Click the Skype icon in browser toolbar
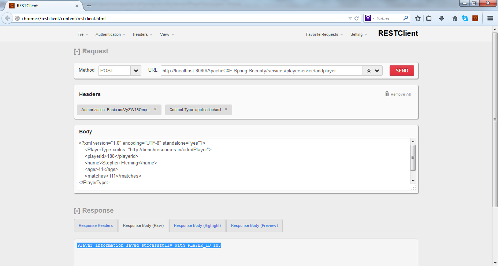Screen dimensions: 498x266 pyautogui.click(x=465, y=18)
